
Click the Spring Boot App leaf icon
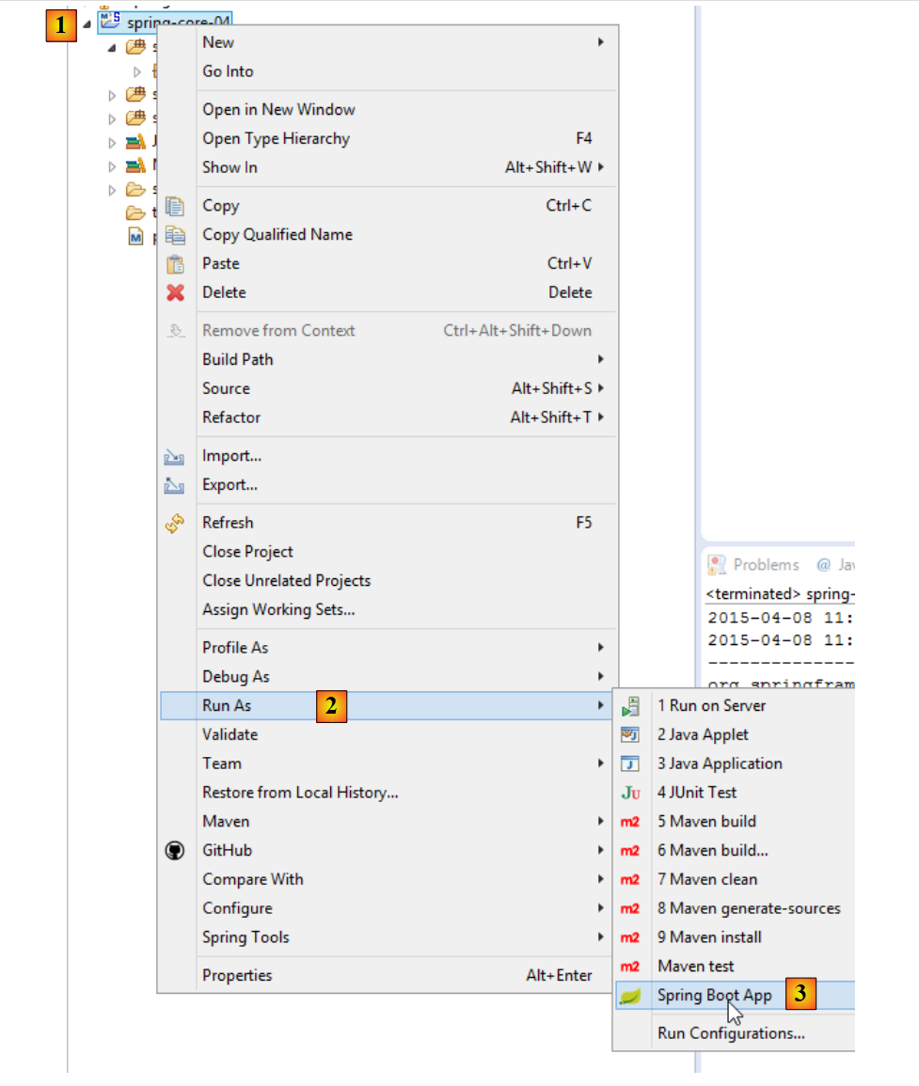coord(630,996)
